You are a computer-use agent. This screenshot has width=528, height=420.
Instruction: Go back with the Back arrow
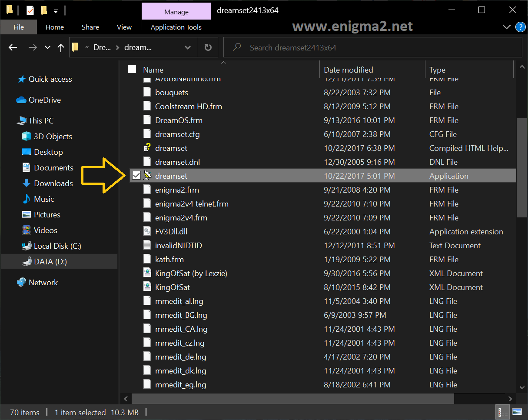tap(13, 47)
